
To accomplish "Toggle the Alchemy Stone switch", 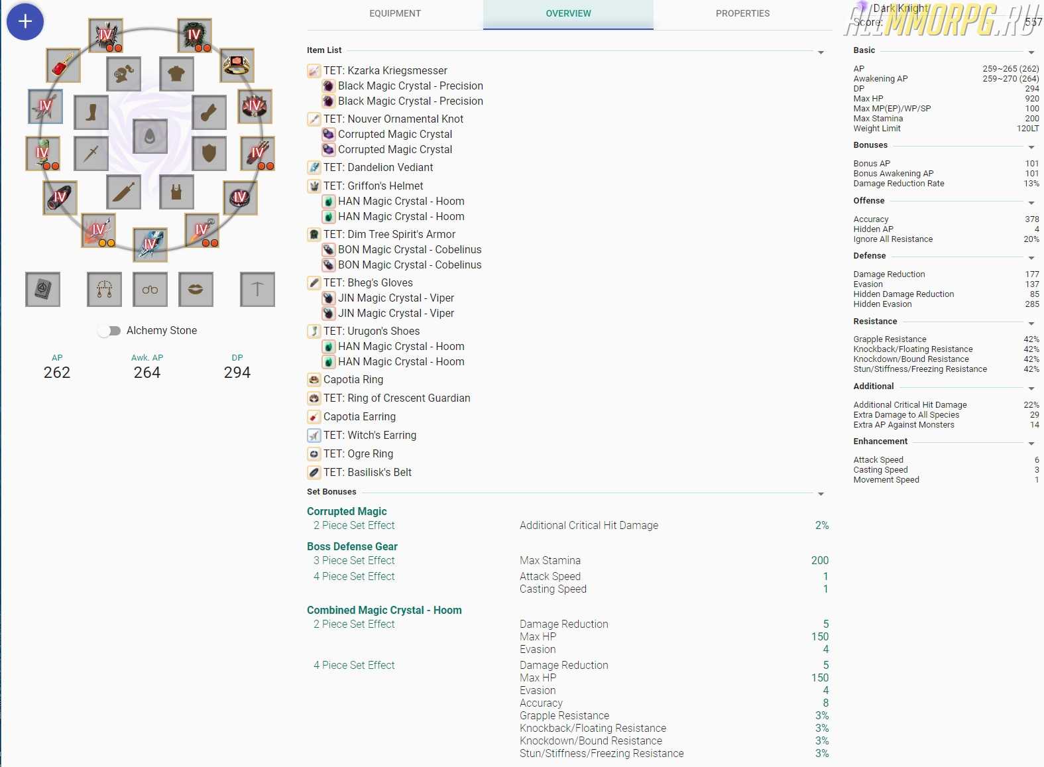I will pyautogui.click(x=109, y=330).
